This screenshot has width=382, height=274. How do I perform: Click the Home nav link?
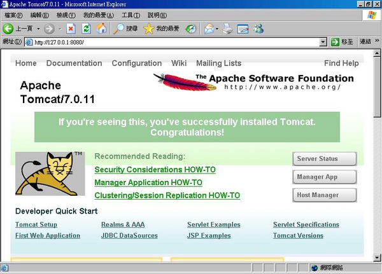(26, 64)
